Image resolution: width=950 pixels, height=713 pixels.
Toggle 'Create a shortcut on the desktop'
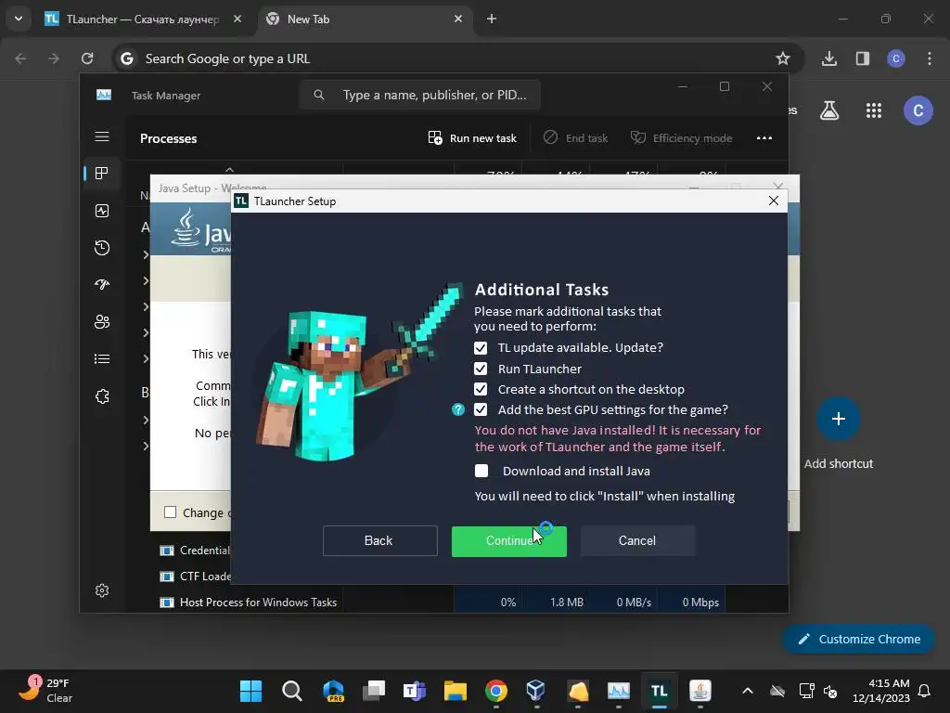(481, 389)
